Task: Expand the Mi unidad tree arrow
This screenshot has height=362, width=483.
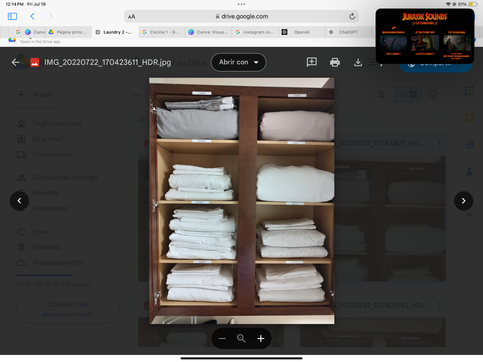Action: coord(13,139)
